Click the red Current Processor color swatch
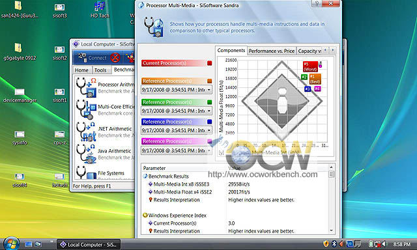The width and height of the screenshot is (417, 250). point(210,63)
